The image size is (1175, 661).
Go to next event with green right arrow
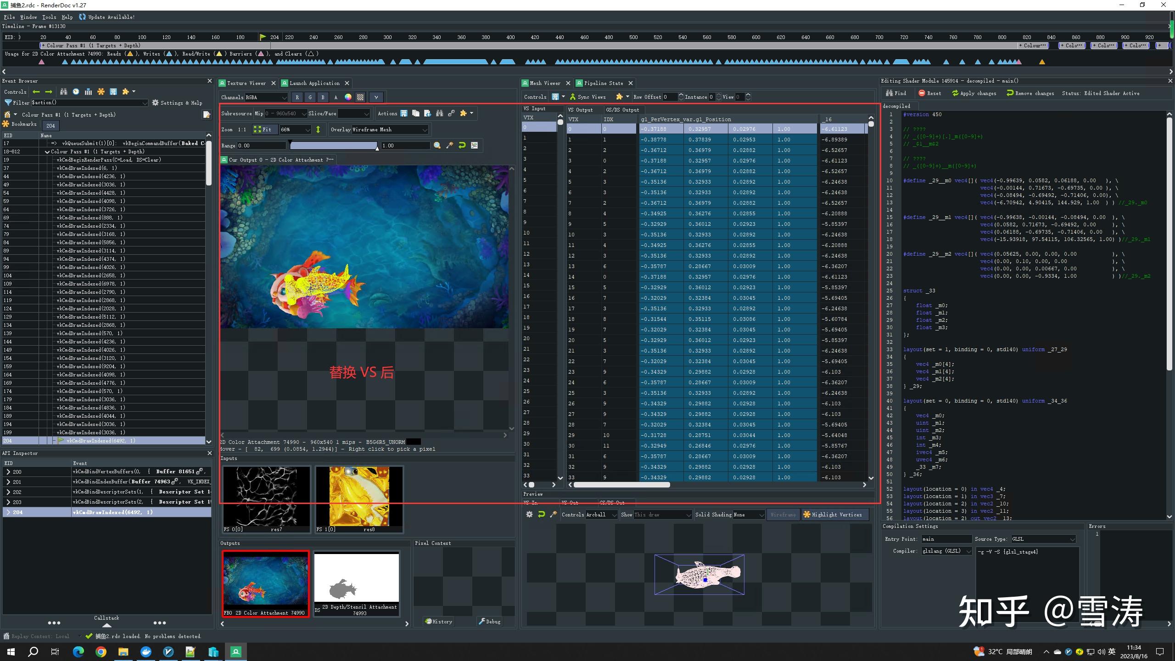pos(49,92)
